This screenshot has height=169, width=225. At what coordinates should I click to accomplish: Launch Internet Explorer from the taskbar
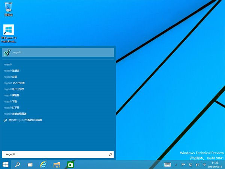(x=43, y=164)
